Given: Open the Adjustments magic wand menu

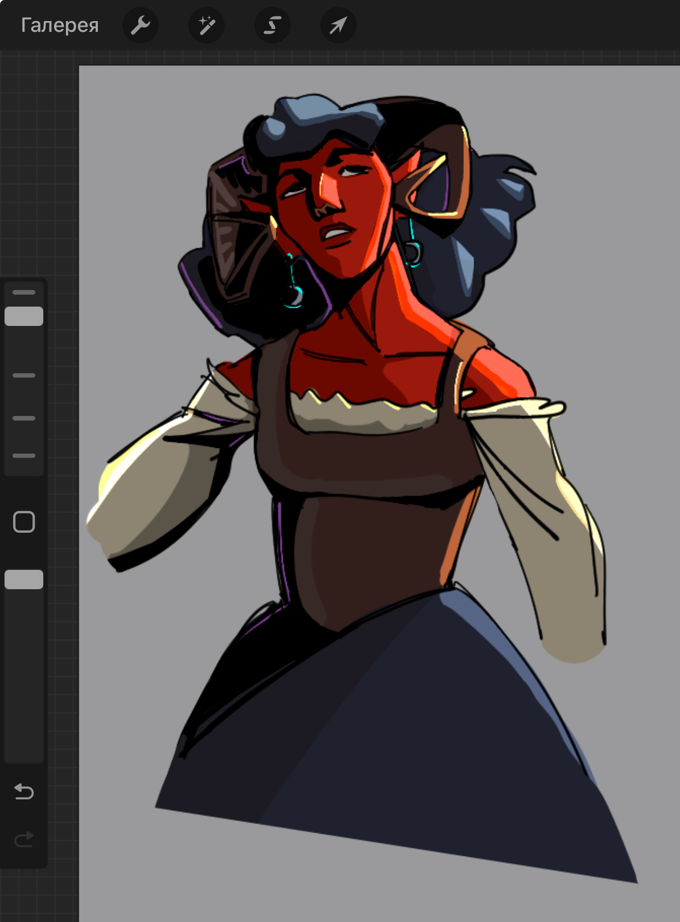Looking at the screenshot, I should coord(206,25).
